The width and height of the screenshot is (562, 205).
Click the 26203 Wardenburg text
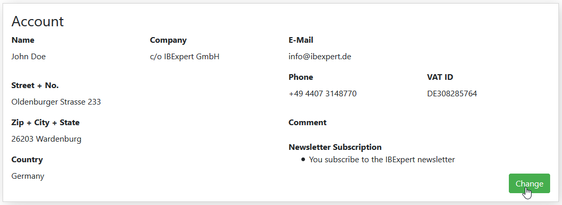coord(46,139)
